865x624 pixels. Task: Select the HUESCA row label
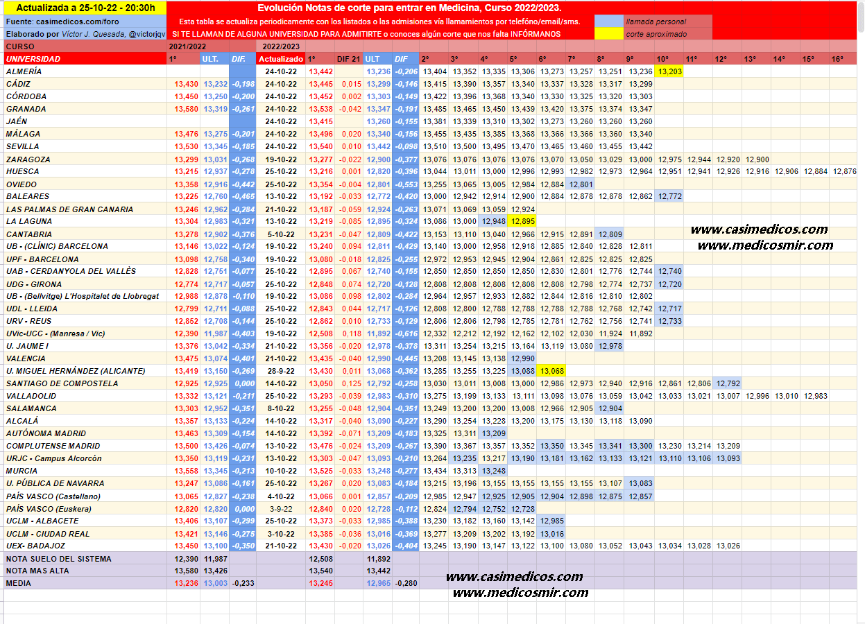tap(22, 171)
